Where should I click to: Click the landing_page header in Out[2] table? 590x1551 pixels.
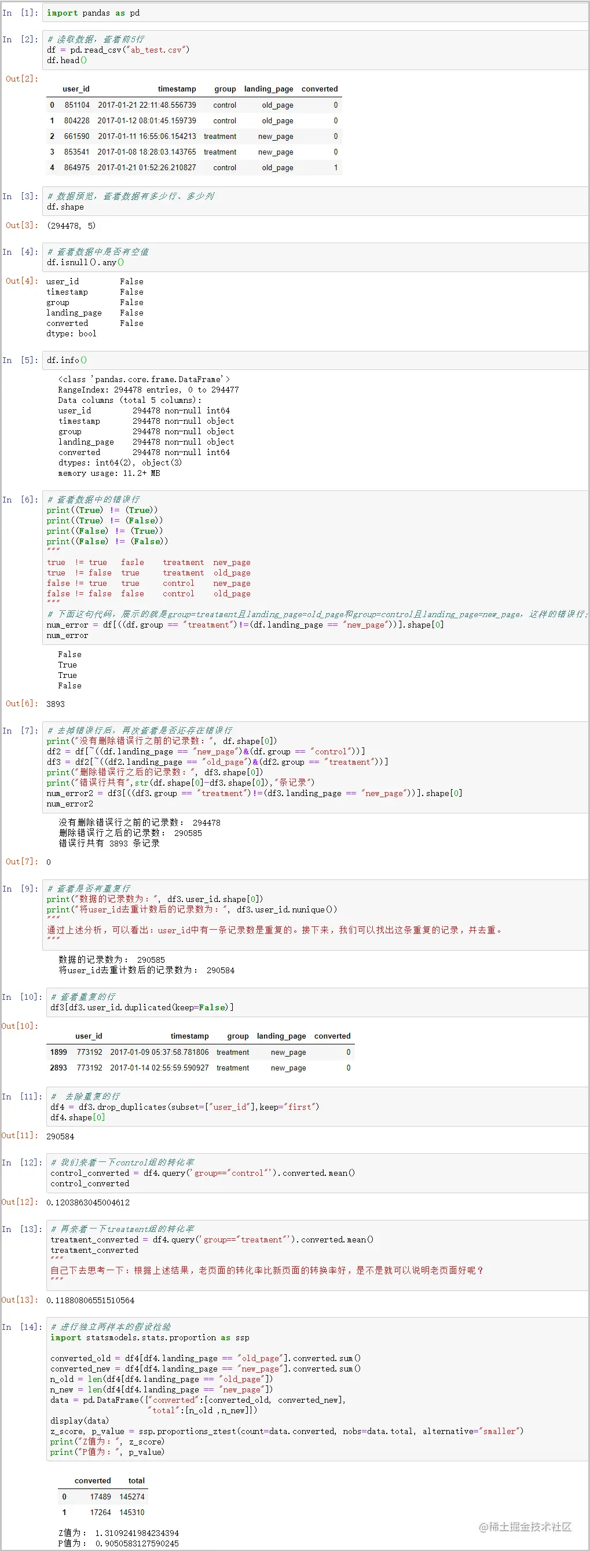pyautogui.click(x=269, y=89)
